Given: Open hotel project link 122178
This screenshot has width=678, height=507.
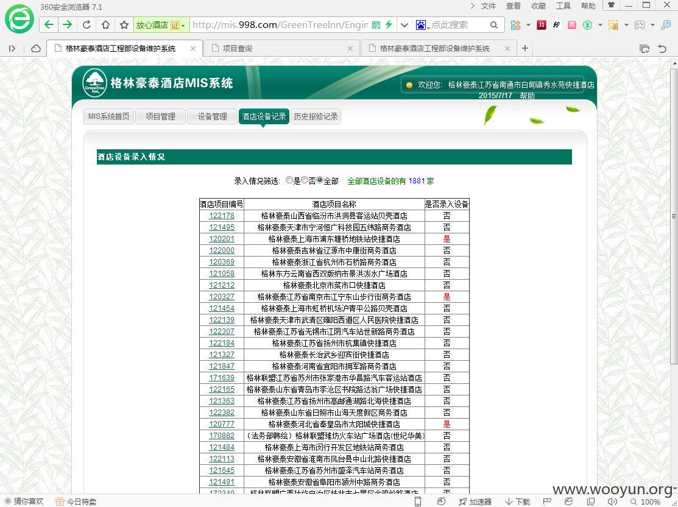Looking at the screenshot, I should 221,216.
